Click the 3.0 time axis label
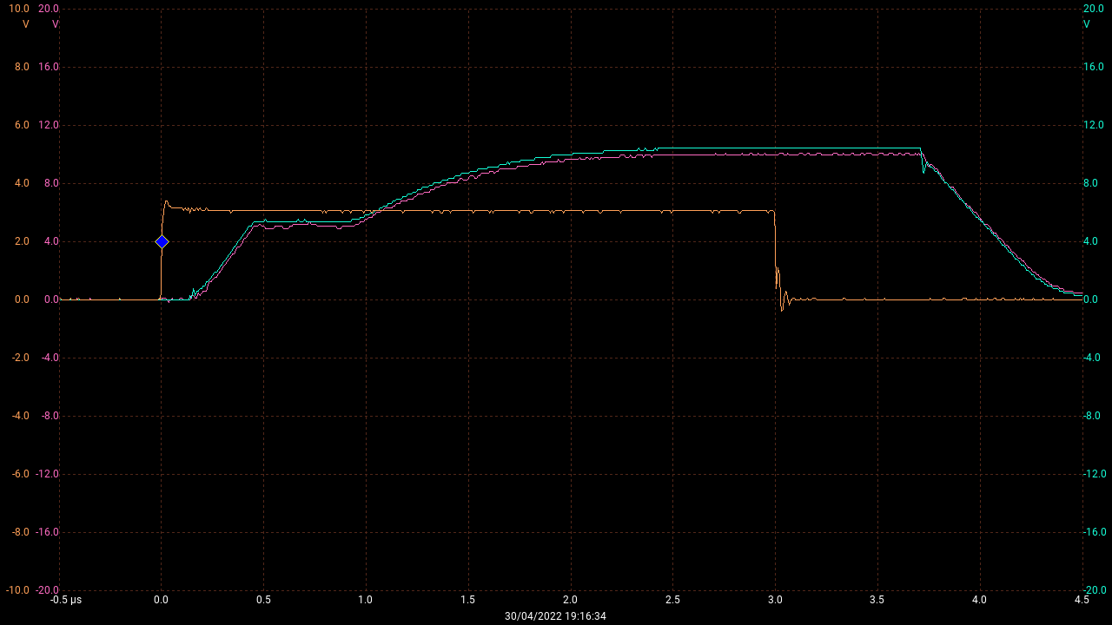Screen dimensions: 1112x625 775,600
